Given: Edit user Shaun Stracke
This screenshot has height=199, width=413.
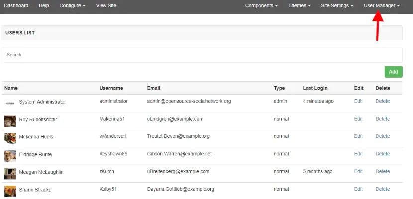Looking at the screenshot, I should (358, 189).
